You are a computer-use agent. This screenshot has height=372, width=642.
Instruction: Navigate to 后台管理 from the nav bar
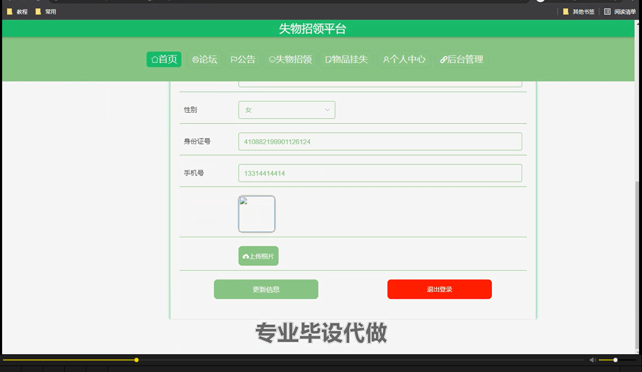[x=462, y=60]
